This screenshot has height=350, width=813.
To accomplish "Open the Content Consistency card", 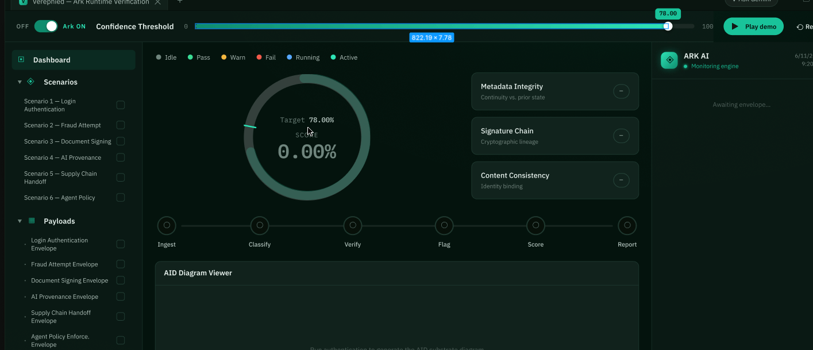I will click(x=555, y=180).
